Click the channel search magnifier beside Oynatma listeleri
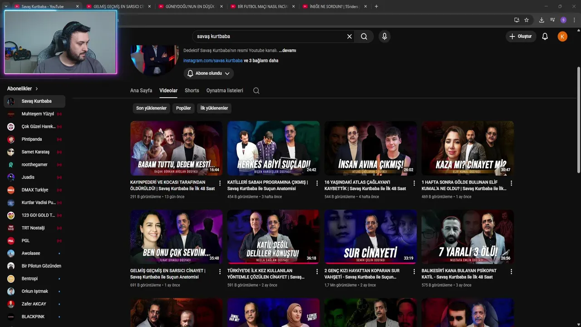This screenshot has width=581, height=327. click(x=256, y=90)
